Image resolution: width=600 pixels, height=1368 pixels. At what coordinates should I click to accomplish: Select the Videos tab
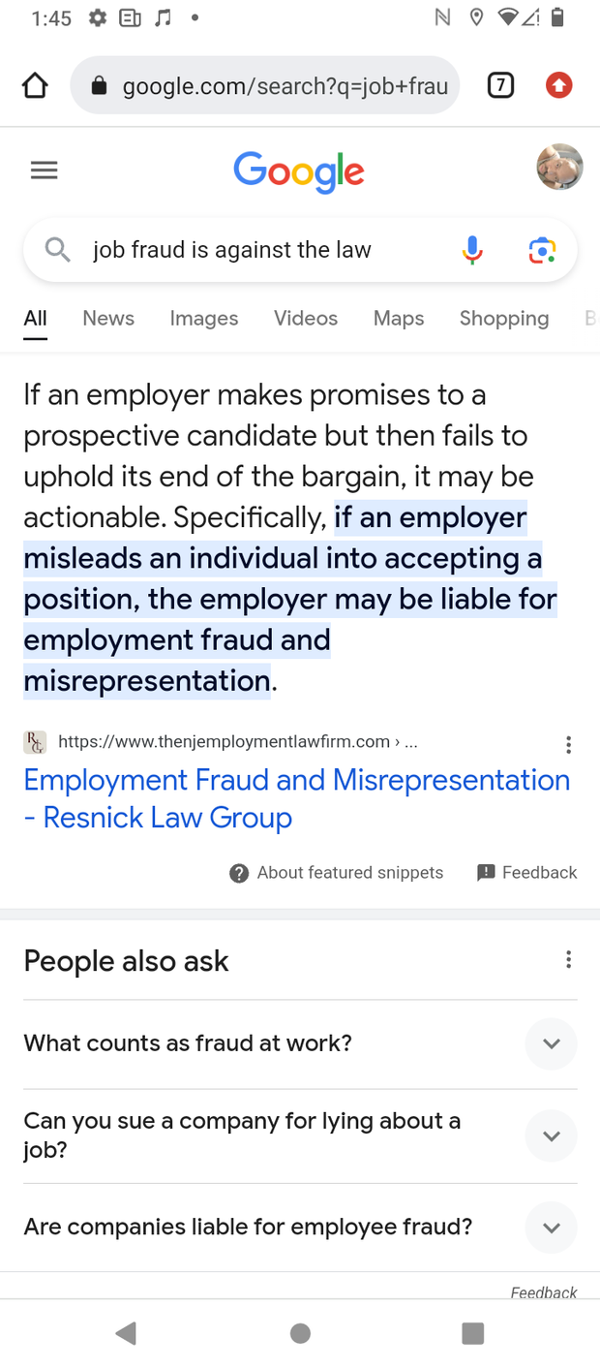pyautogui.click(x=306, y=318)
